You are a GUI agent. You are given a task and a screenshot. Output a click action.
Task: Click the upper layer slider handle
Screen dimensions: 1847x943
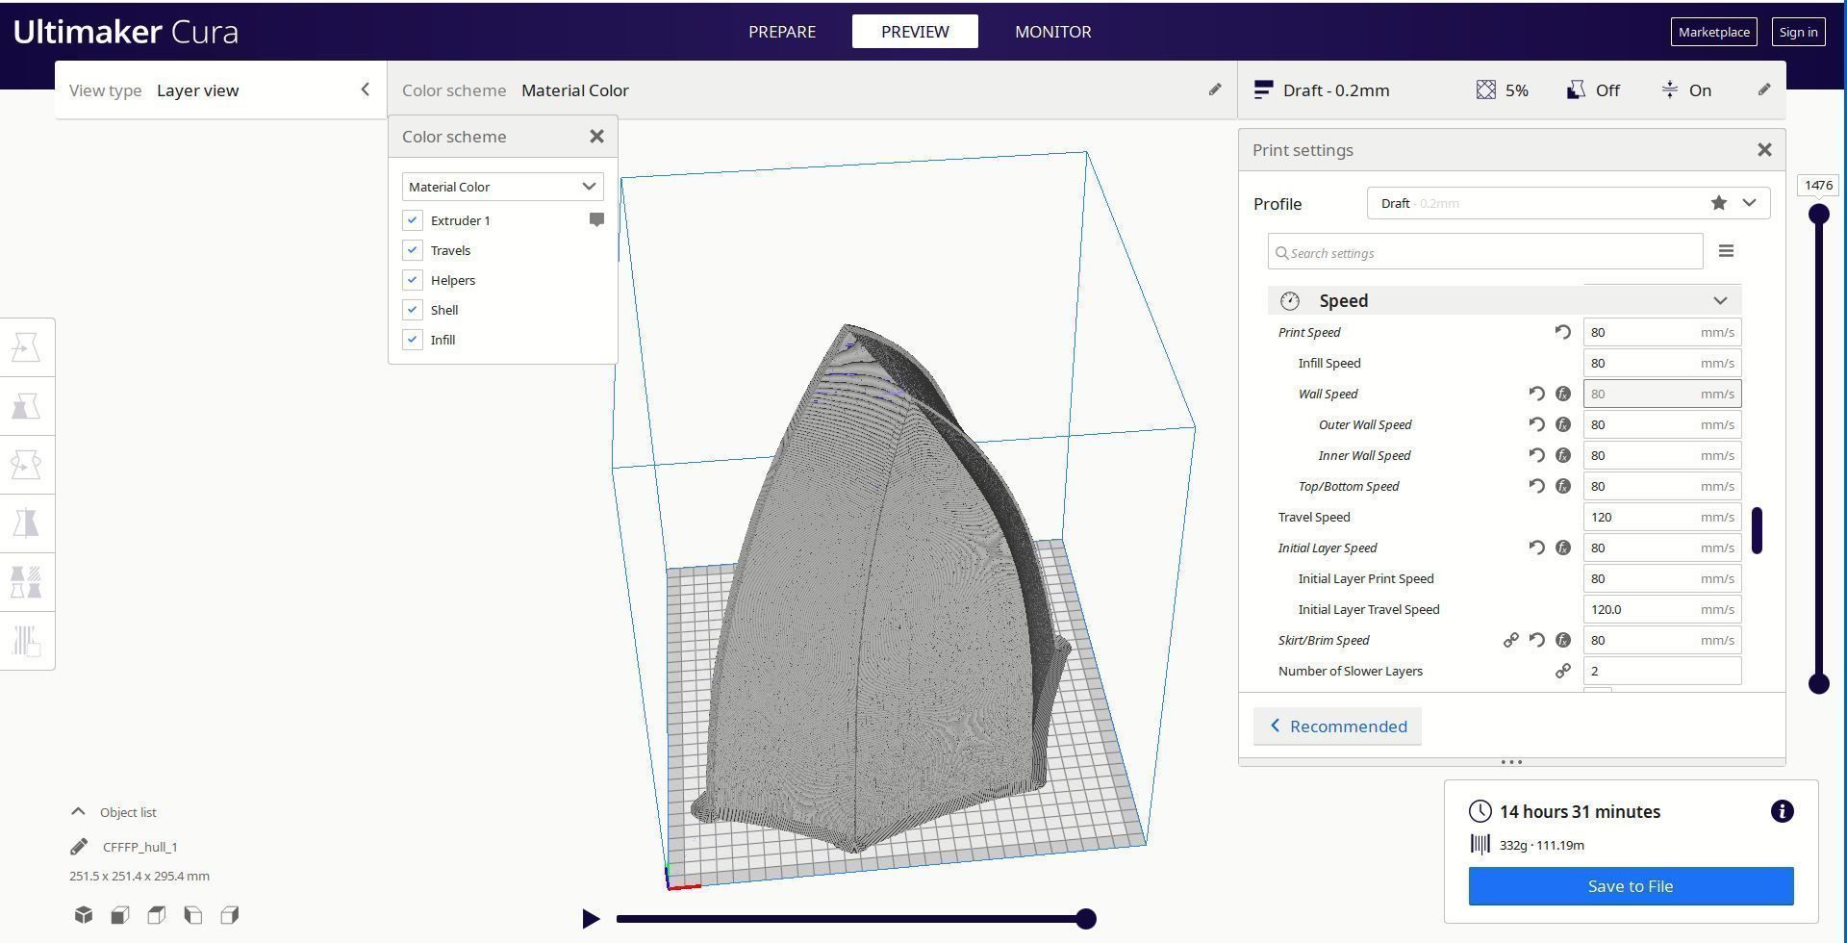[1819, 214]
